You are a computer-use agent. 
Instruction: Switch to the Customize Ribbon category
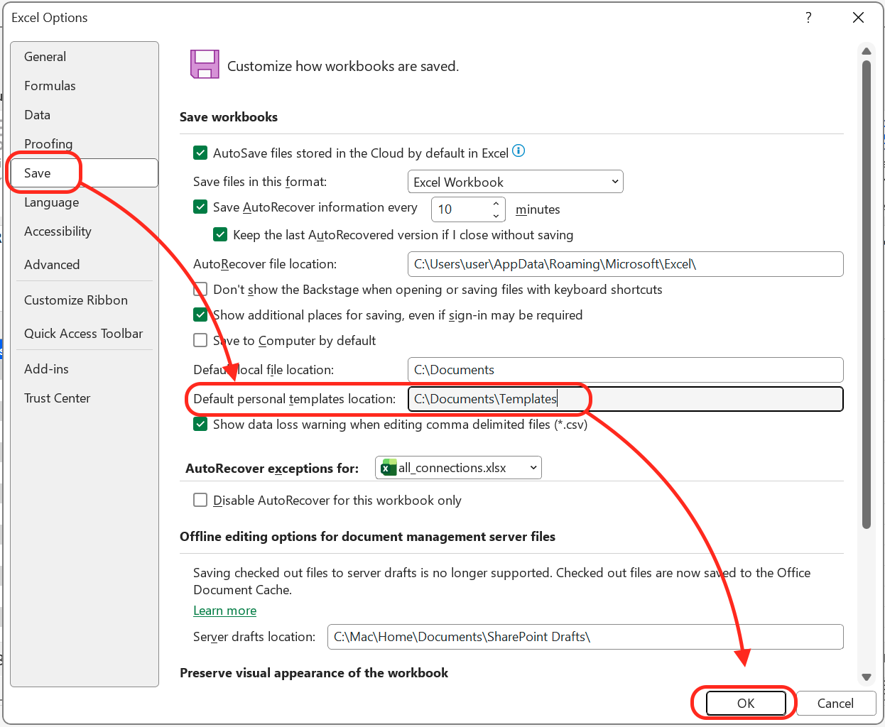76,300
